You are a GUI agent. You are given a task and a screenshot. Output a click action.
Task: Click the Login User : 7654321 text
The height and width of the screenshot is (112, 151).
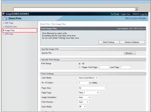pos(130,14)
